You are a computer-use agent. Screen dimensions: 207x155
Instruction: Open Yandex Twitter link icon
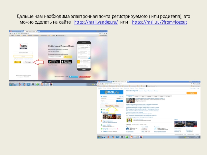[73, 77]
